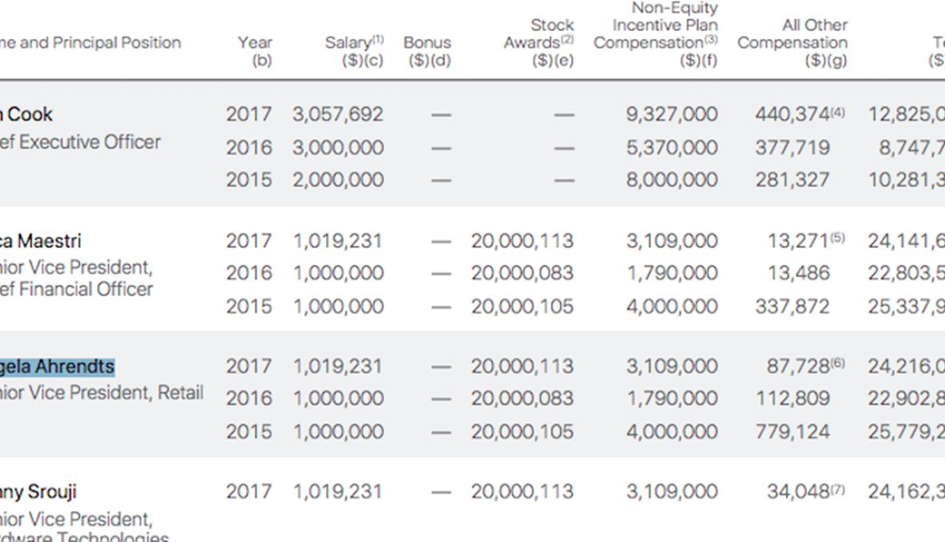Open footnote 6 beside 87,728

click(x=838, y=363)
